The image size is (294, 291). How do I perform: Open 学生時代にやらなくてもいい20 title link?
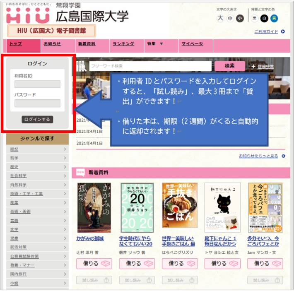(136, 241)
